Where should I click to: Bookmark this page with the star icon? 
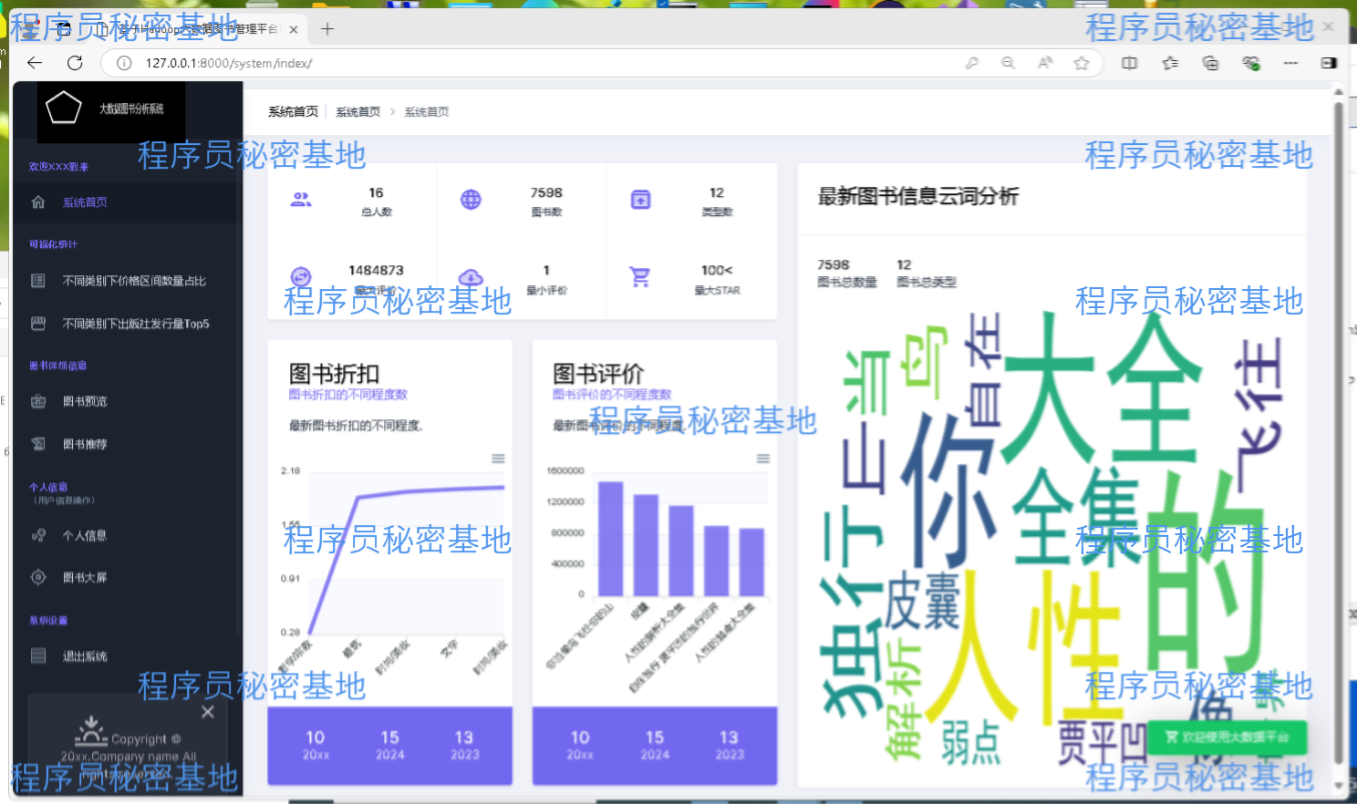point(1082,63)
